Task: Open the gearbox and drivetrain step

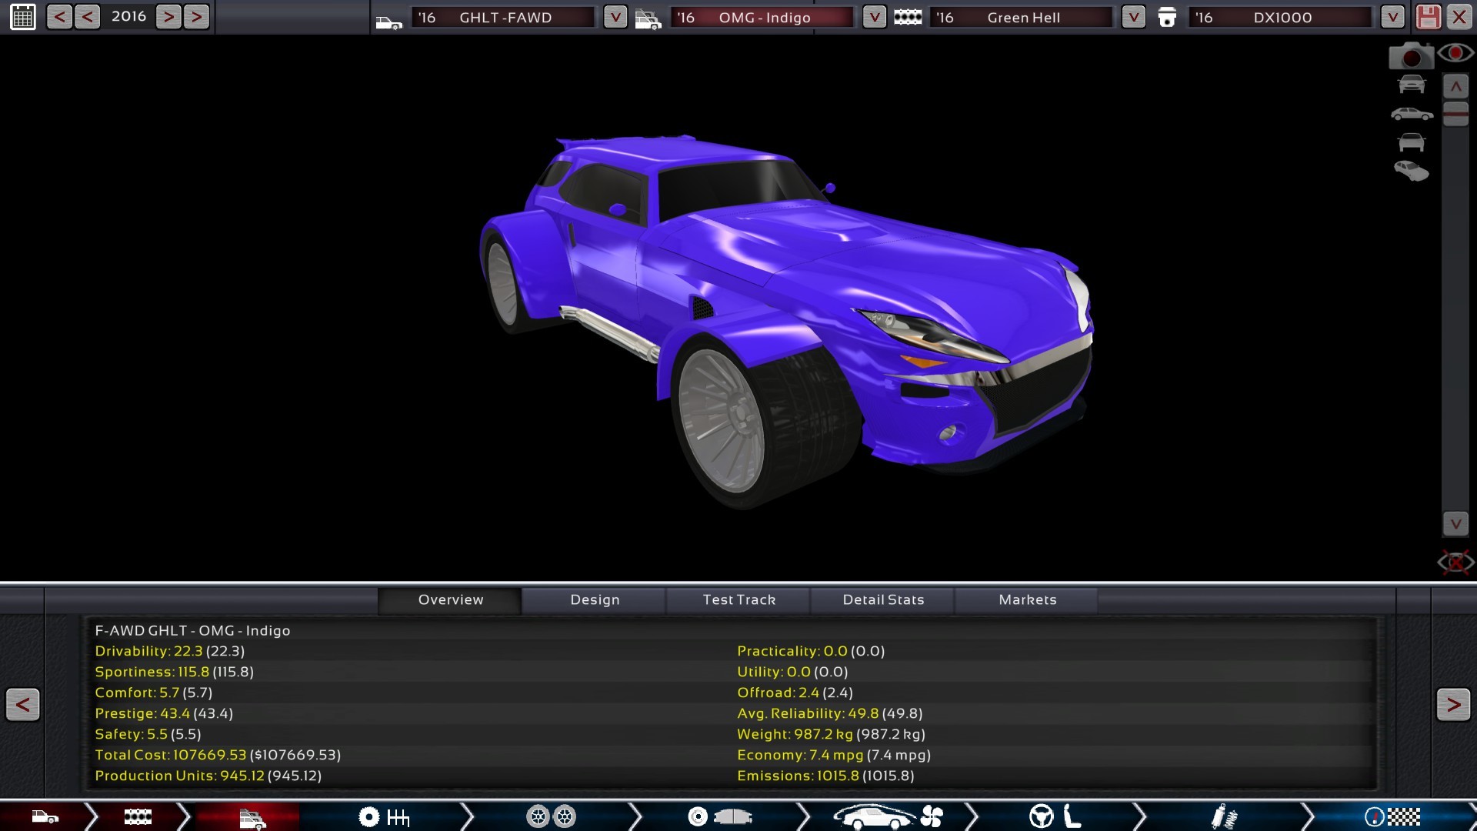Action: [x=383, y=816]
